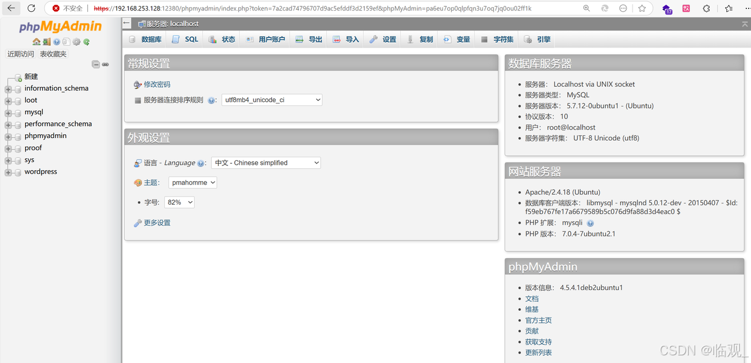Expand the information_schema database node

tap(8, 89)
